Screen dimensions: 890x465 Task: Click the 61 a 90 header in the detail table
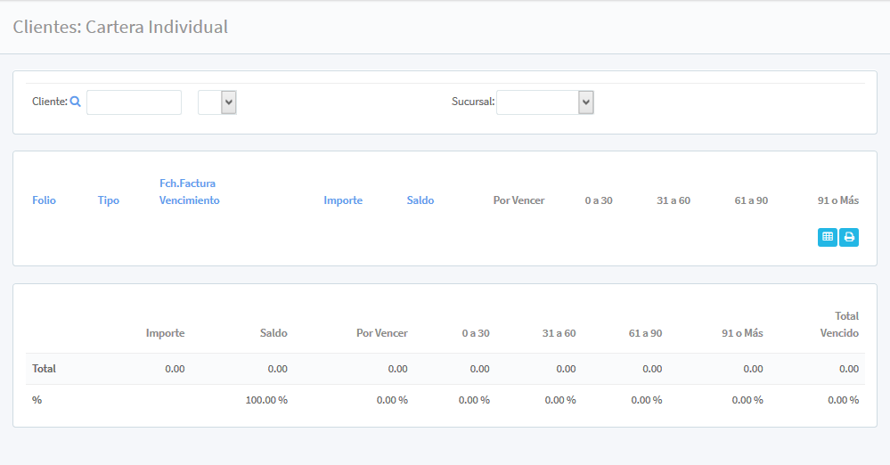point(751,200)
